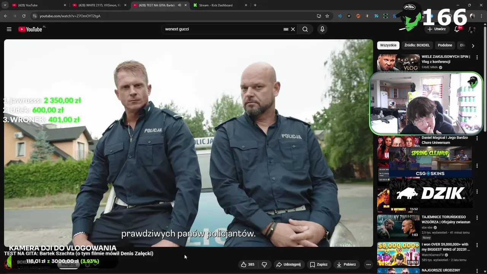The height and width of the screenshot is (274, 487).
Task: Show more filter chips with right chevron
Action: (x=473, y=46)
